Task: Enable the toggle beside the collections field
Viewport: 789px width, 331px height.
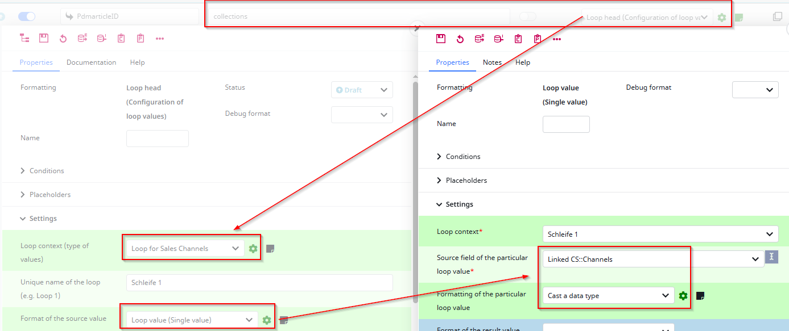Action: (x=528, y=16)
